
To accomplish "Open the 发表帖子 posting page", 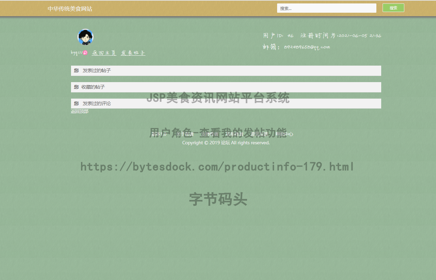I will coord(133,53).
